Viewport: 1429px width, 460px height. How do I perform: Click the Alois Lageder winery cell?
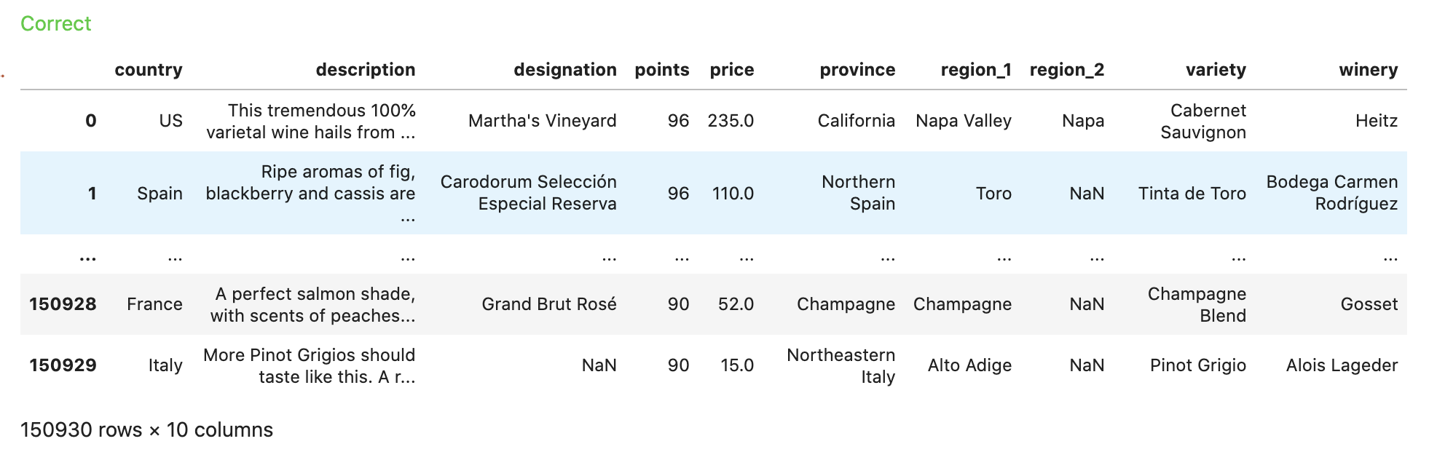pos(1342,365)
